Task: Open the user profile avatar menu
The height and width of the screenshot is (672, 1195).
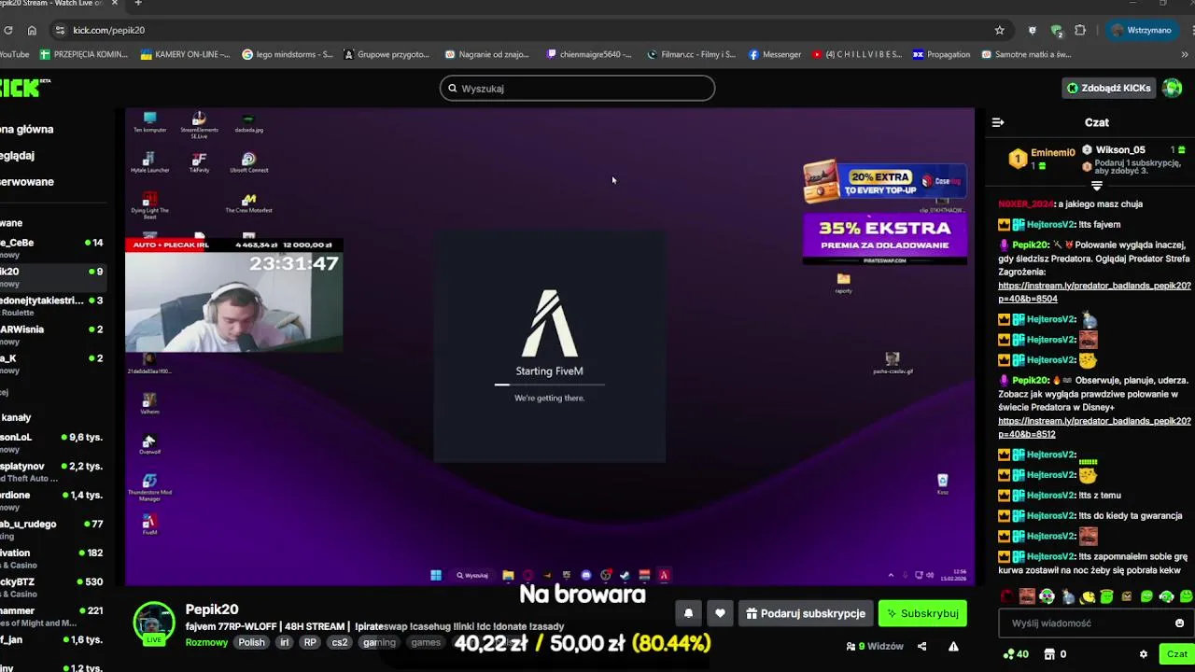Action: (1172, 88)
